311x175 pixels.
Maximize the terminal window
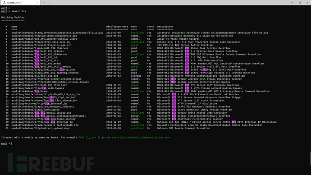pos(300,3)
